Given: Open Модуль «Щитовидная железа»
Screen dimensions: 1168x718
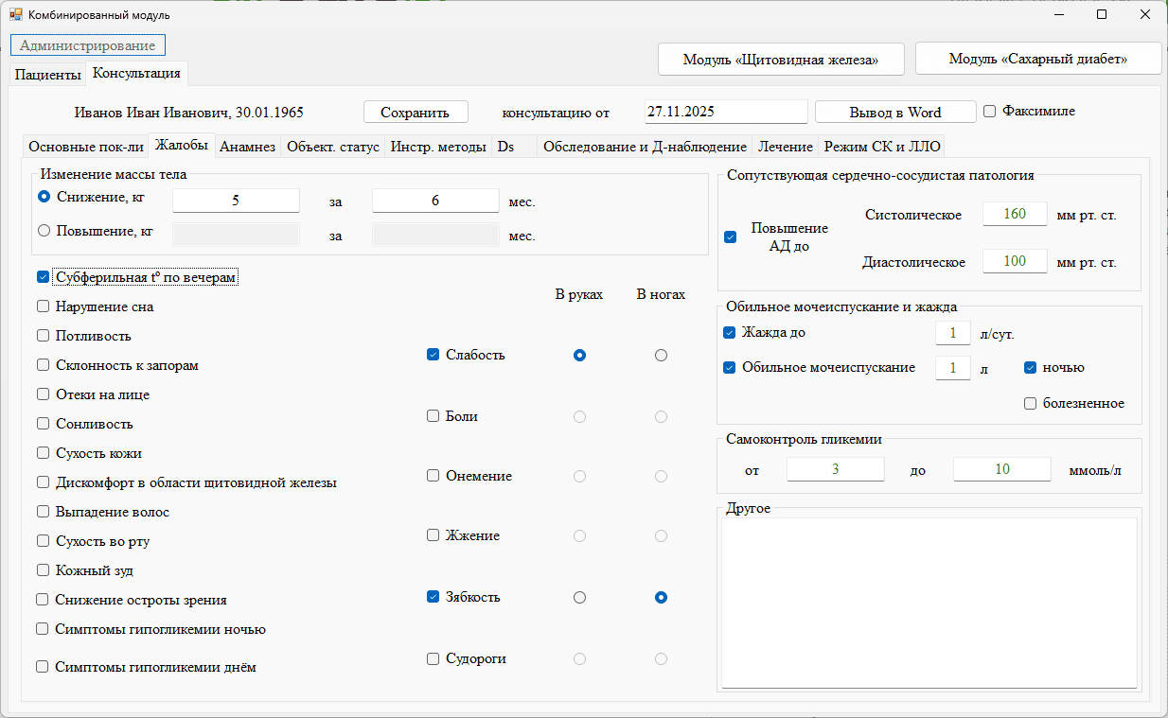Looking at the screenshot, I should tap(781, 59).
